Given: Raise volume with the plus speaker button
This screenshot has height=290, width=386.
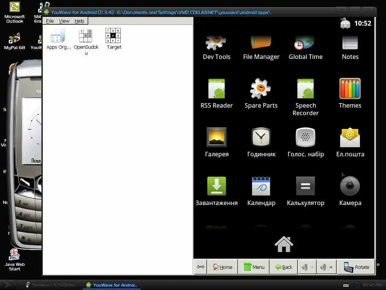Looking at the screenshot, I should click(326, 267).
